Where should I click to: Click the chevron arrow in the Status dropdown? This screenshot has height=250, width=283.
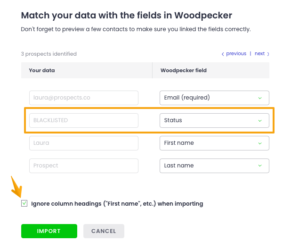(260, 120)
